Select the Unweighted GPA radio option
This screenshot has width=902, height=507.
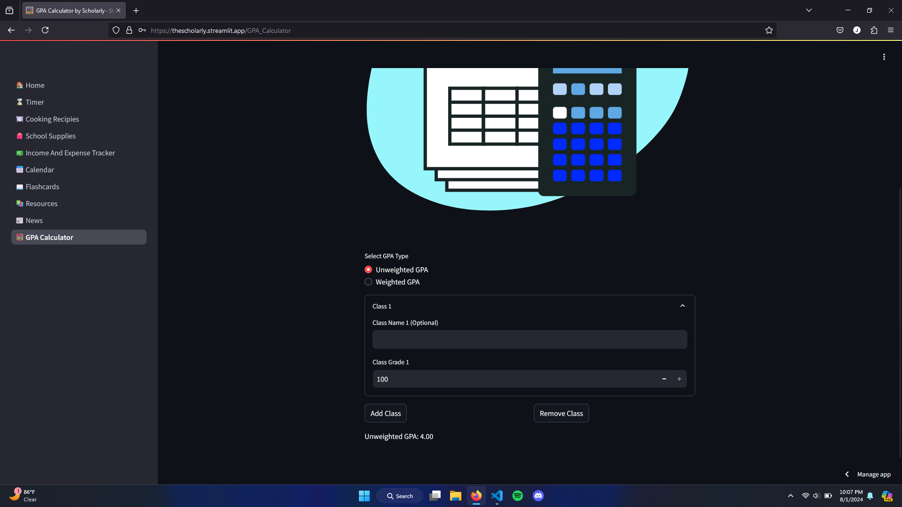click(x=368, y=269)
